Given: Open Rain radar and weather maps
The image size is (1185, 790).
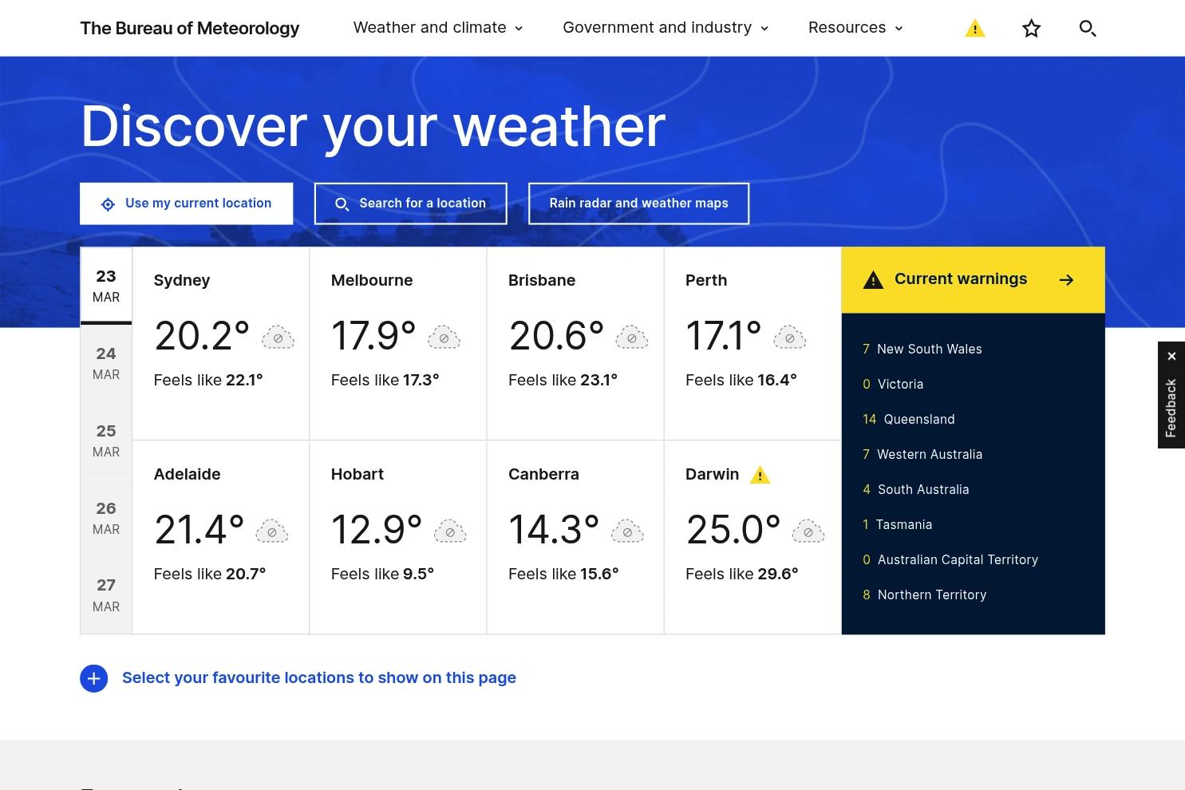Looking at the screenshot, I should [638, 203].
